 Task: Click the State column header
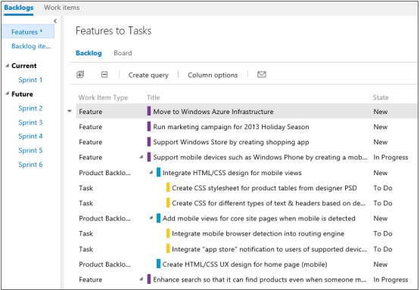point(381,97)
